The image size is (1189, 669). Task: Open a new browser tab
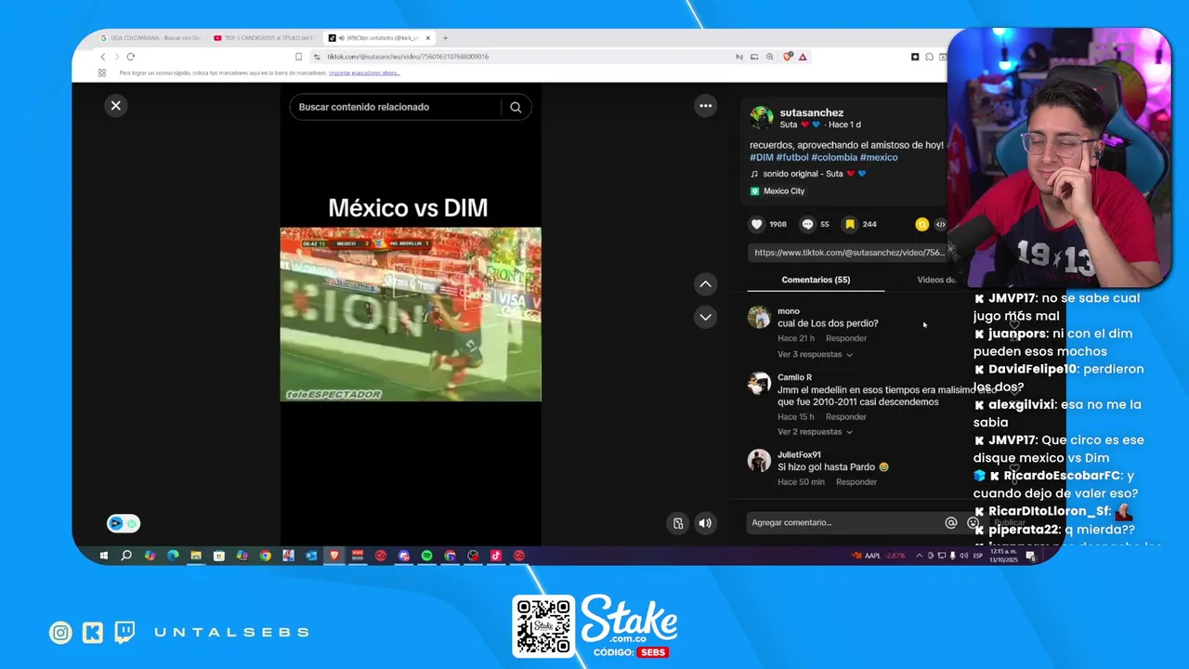445,38
